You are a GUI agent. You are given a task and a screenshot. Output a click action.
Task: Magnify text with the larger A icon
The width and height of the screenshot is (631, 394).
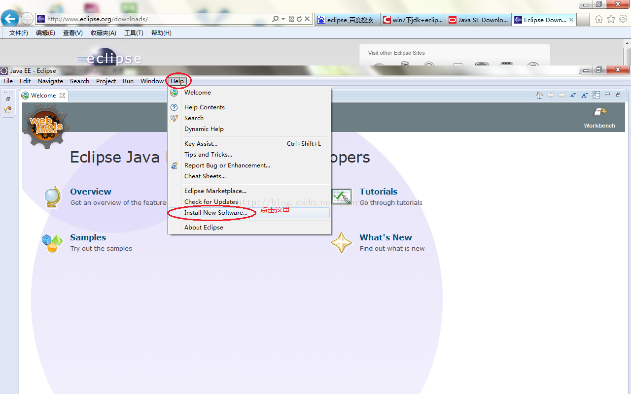(584, 95)
